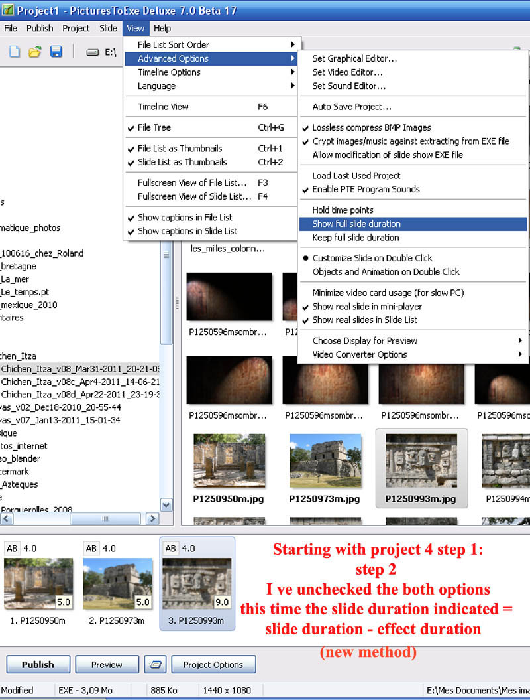
Task: Expand Timeline Options submenu
Action: tap(211, 72)
